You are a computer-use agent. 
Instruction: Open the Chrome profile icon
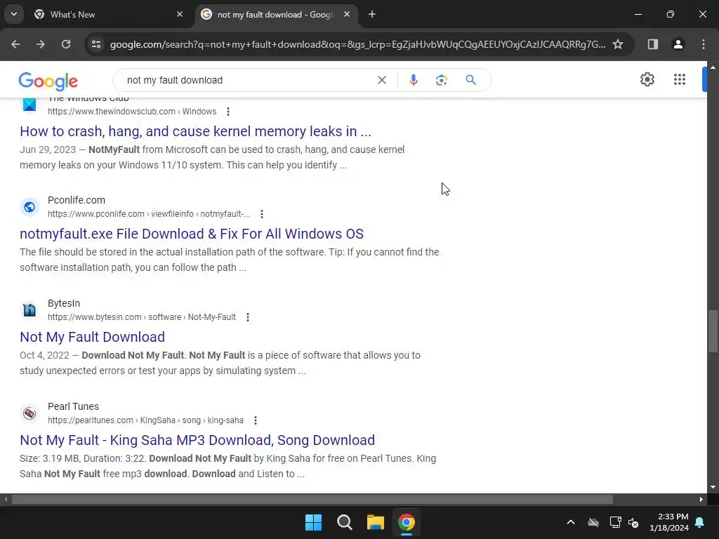click(678, 44)
